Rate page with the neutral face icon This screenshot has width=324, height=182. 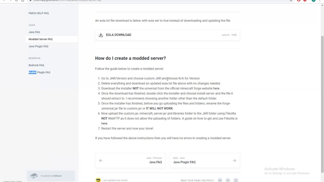(x=228, y=180)
